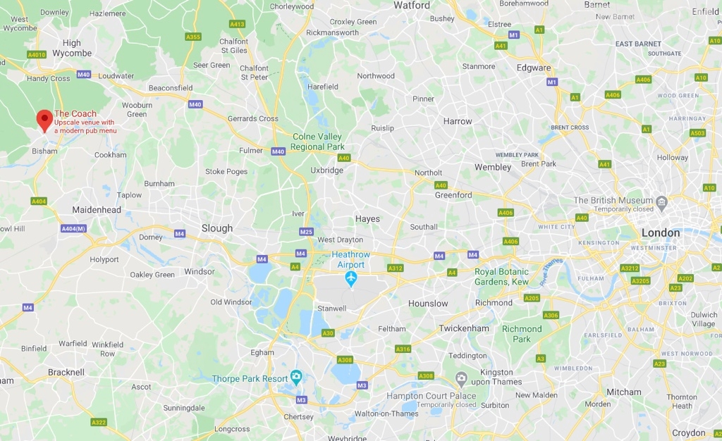
Task: Select the Hampton Court Palace marker icon
Action: [461, 380]
